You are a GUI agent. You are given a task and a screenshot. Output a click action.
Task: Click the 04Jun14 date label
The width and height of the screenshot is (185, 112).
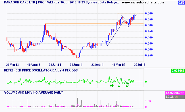point(76,65)
